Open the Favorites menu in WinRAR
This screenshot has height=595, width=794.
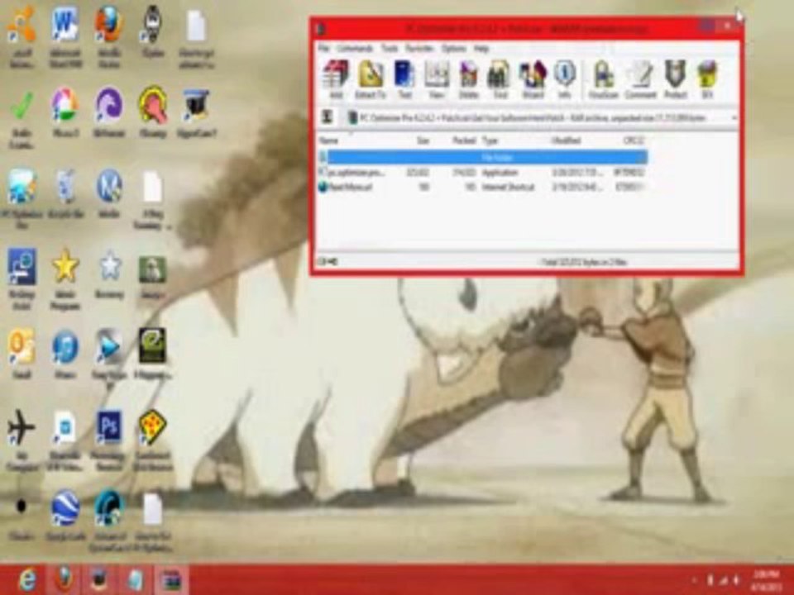[419, 49]
